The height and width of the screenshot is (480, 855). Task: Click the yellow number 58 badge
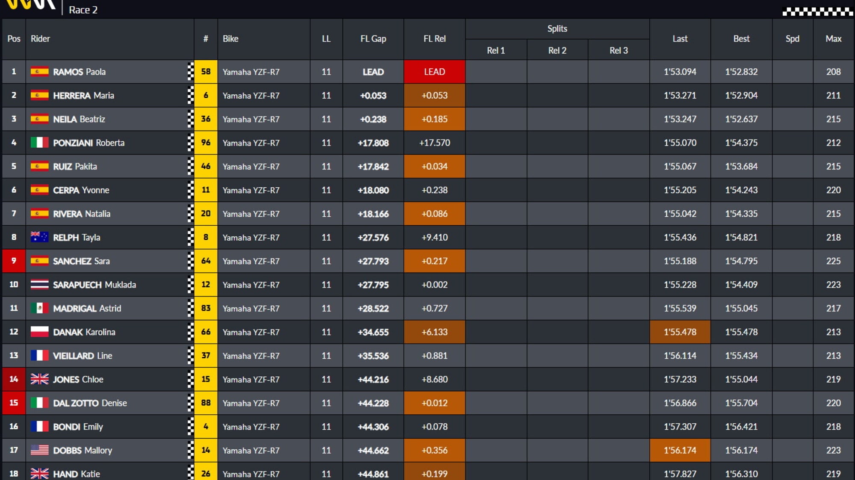tap(206, 72)
